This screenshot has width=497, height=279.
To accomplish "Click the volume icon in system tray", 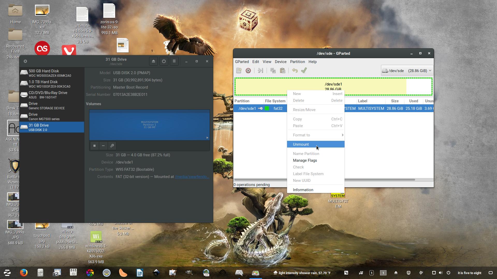I will coord(441,273).
